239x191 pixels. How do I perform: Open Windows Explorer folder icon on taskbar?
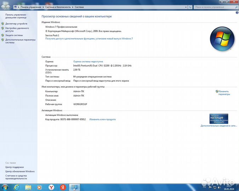coord(28,187)
